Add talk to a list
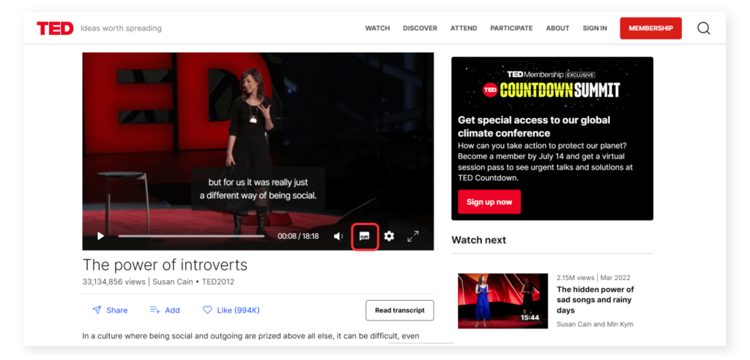Image resolution: width=750 pixels, height=360 pixels. tap(165, 310)
